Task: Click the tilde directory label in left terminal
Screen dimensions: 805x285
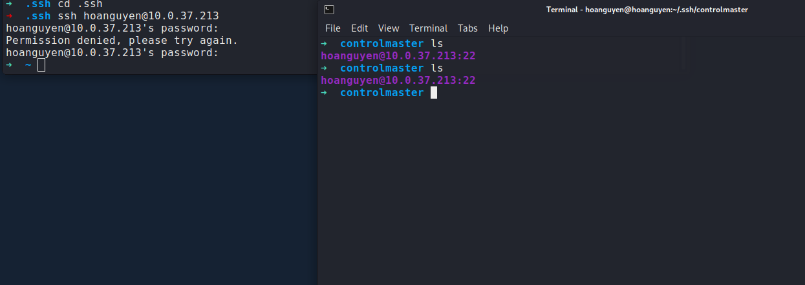Action: click(x=28, y=65)
